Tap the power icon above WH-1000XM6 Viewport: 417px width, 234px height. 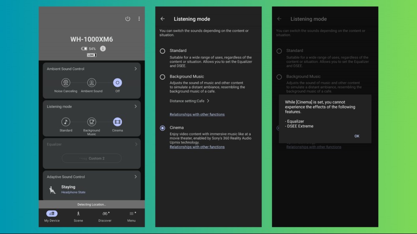coord(128,19)
